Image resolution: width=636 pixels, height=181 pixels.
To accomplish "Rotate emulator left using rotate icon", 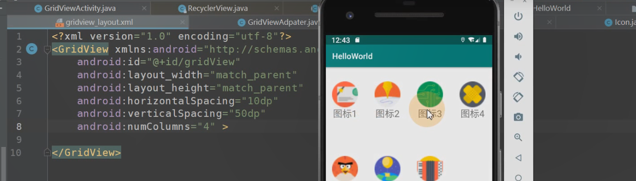I will click(x=518, y=77).
